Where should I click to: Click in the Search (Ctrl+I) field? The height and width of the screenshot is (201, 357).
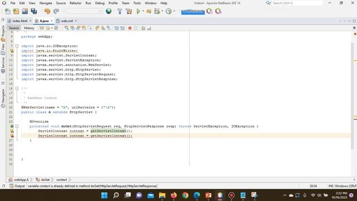pyautogui.click(x=297, y=3)
